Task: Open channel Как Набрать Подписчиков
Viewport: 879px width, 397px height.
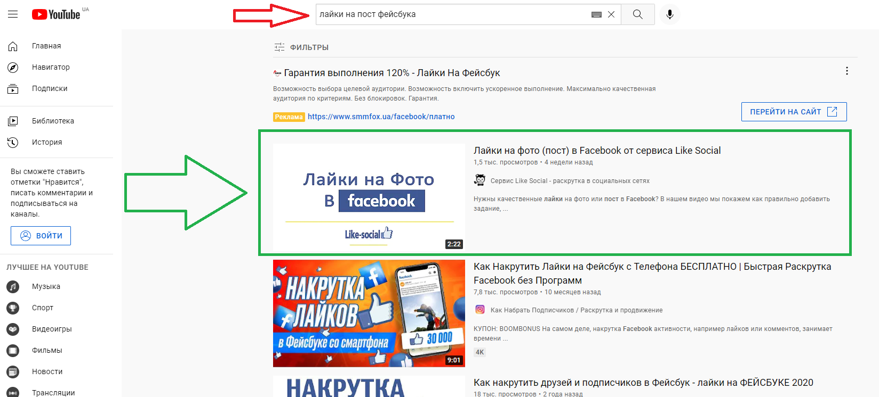Action: pyautogui.click(x=577, y=310)
